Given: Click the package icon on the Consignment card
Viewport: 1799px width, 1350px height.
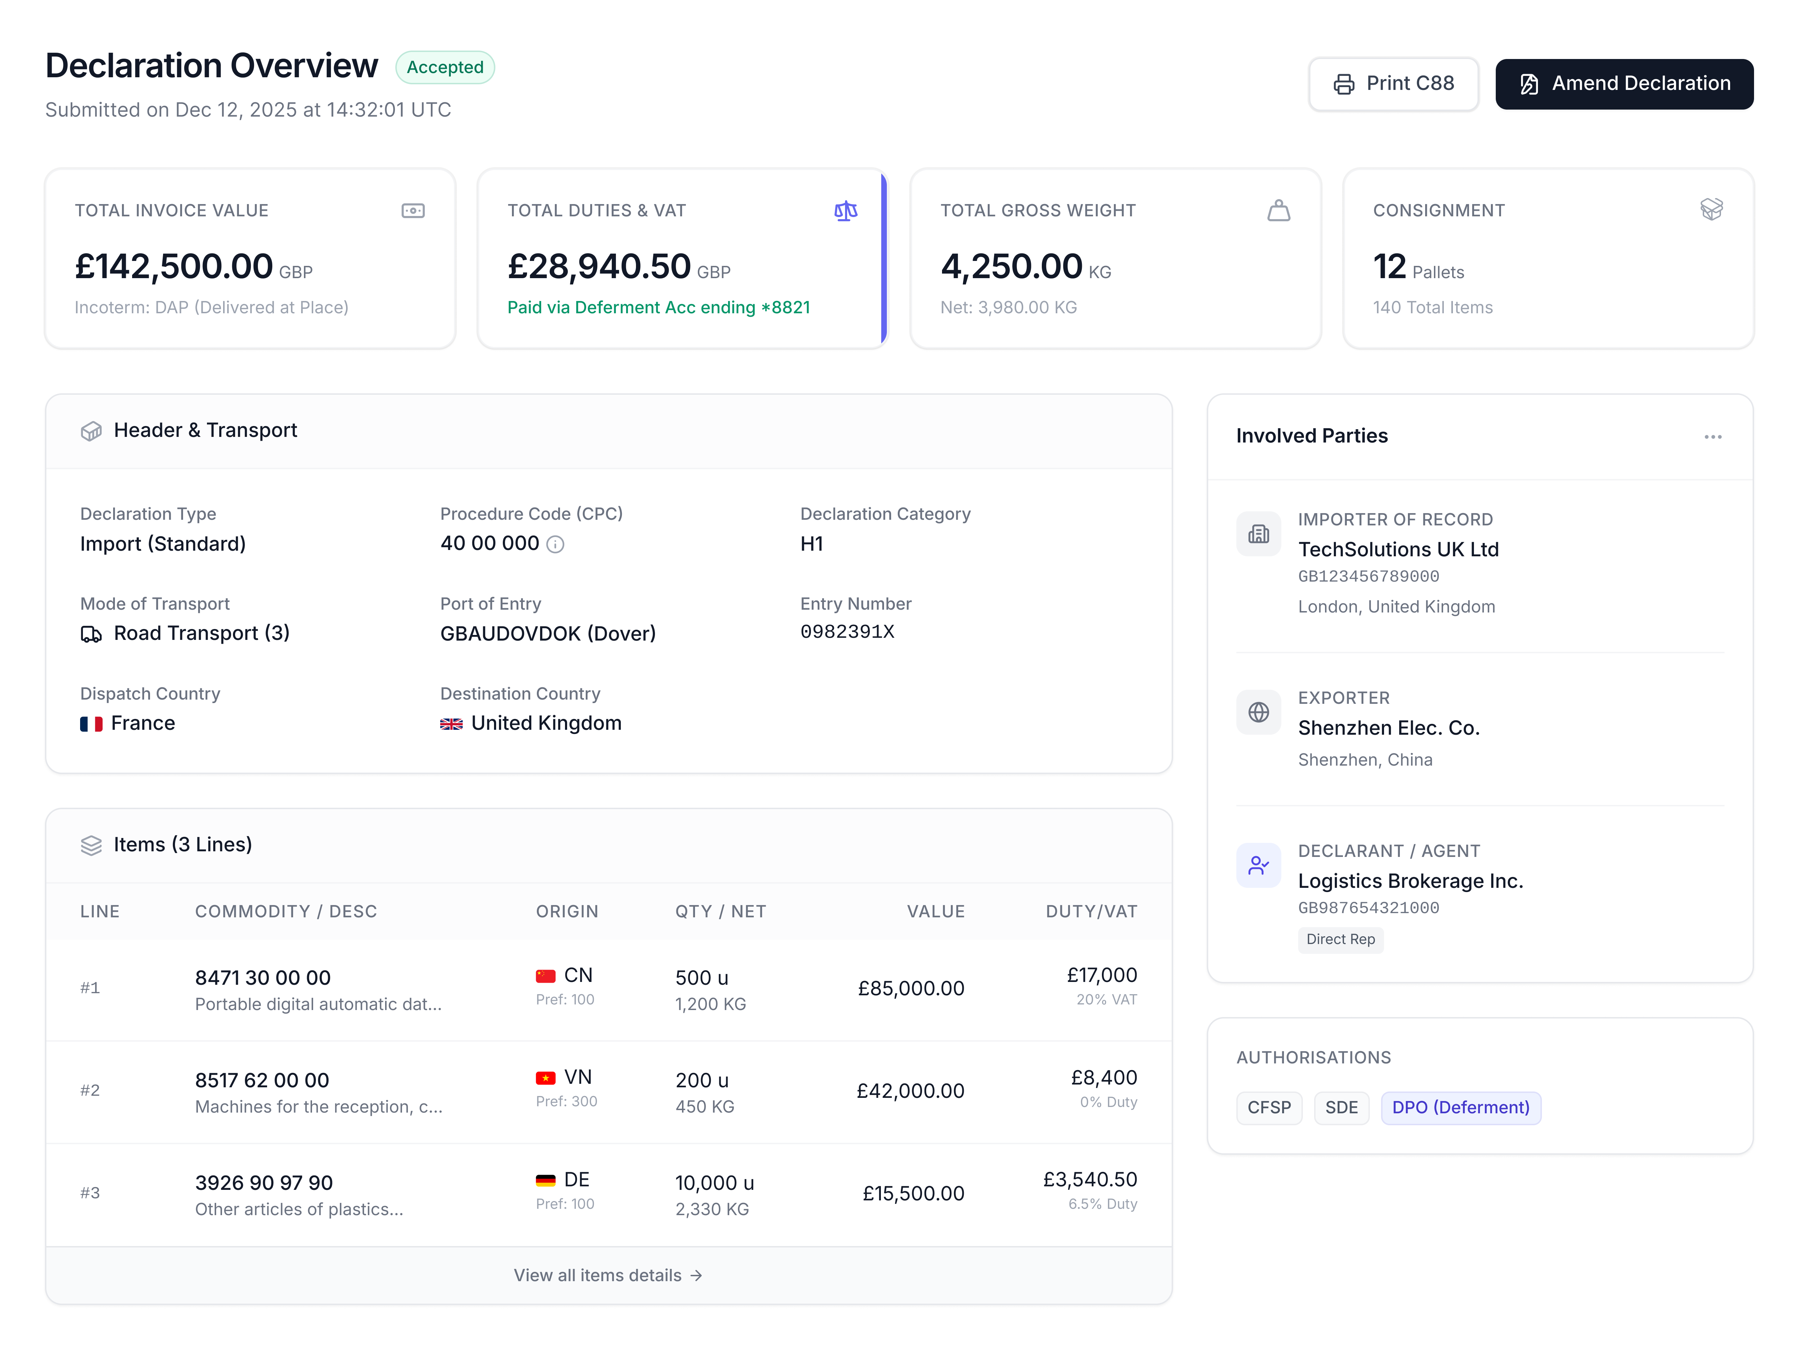Looking at the screenshot, I should point(1712,209).
